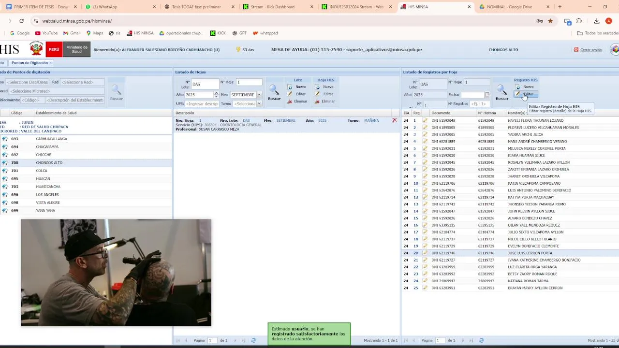The image size is (619, 348).
Task: Refresh the Listado de Registros grid
Action: 481,340
